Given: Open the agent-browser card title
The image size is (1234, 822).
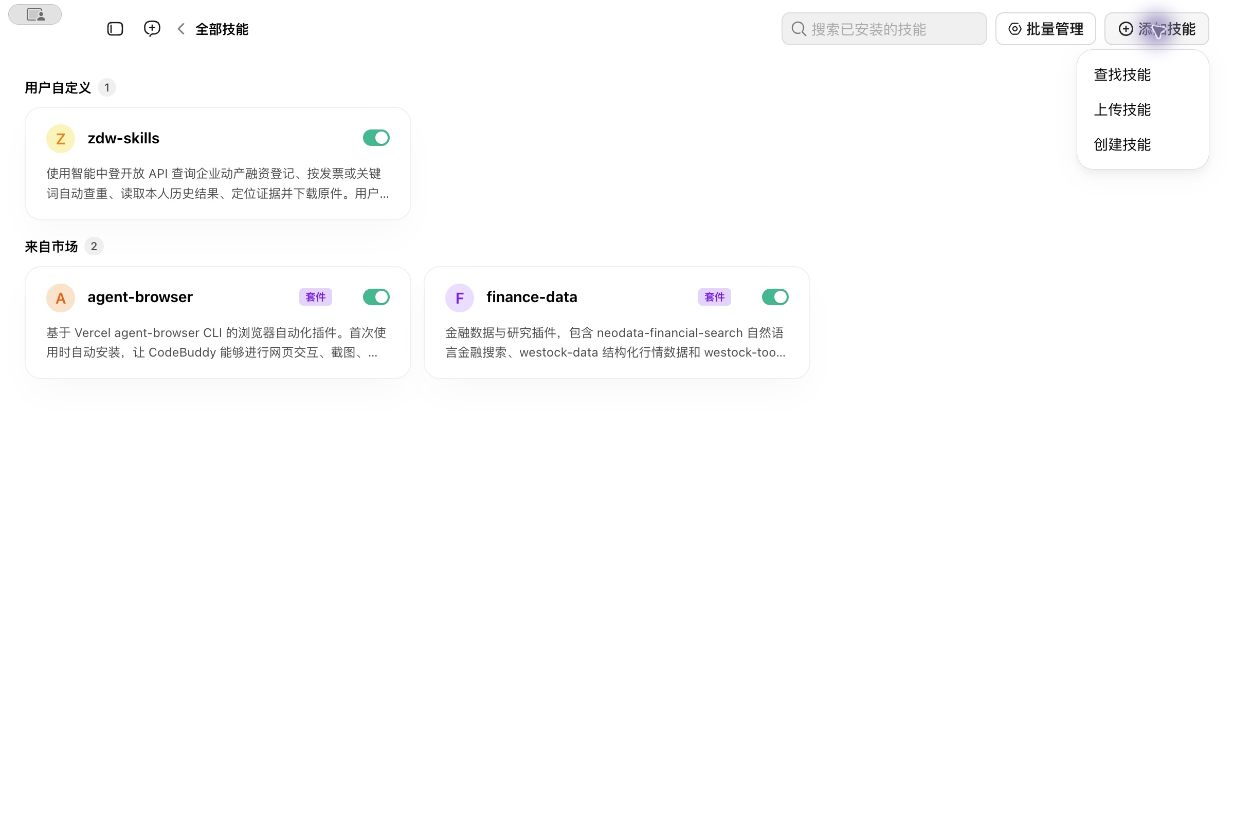Looking at the screenshot, I should (140, 297).
